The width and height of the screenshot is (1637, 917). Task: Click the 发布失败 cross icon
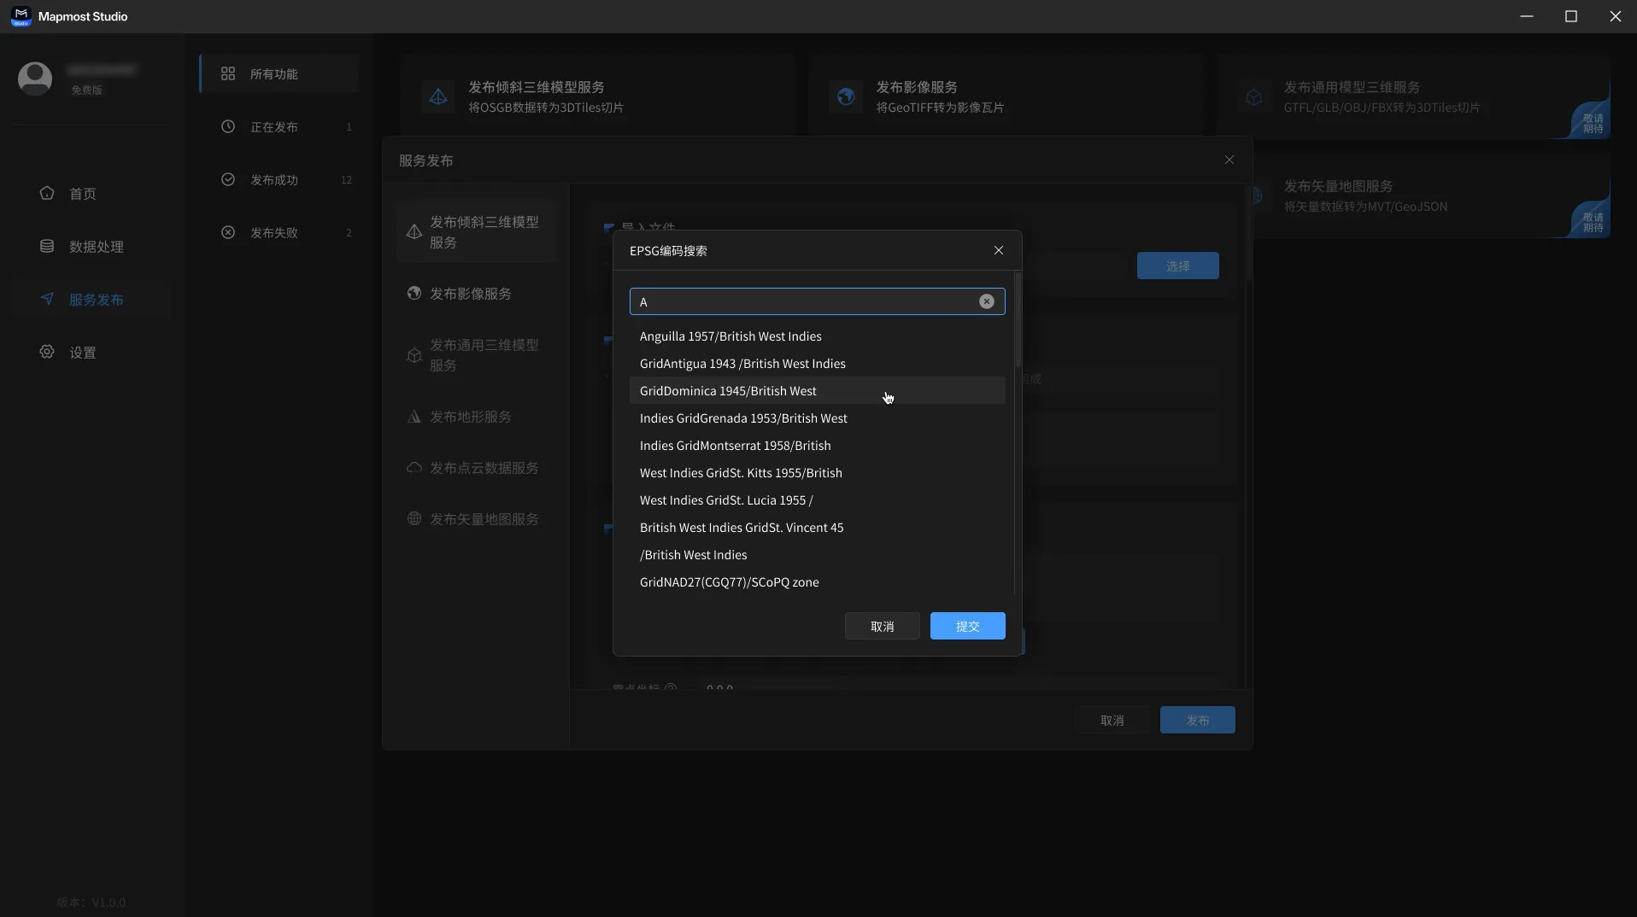coord(228,232)
